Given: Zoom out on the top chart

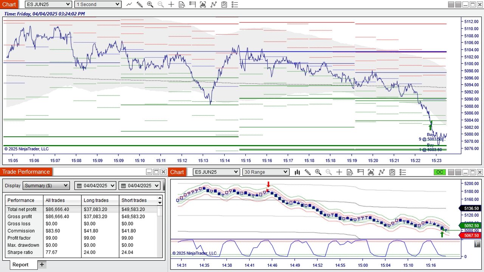Looking at the screenshot, I should (x=161, y=4).
